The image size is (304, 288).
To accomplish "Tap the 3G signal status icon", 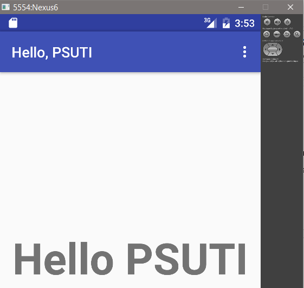I will (211, 23).
